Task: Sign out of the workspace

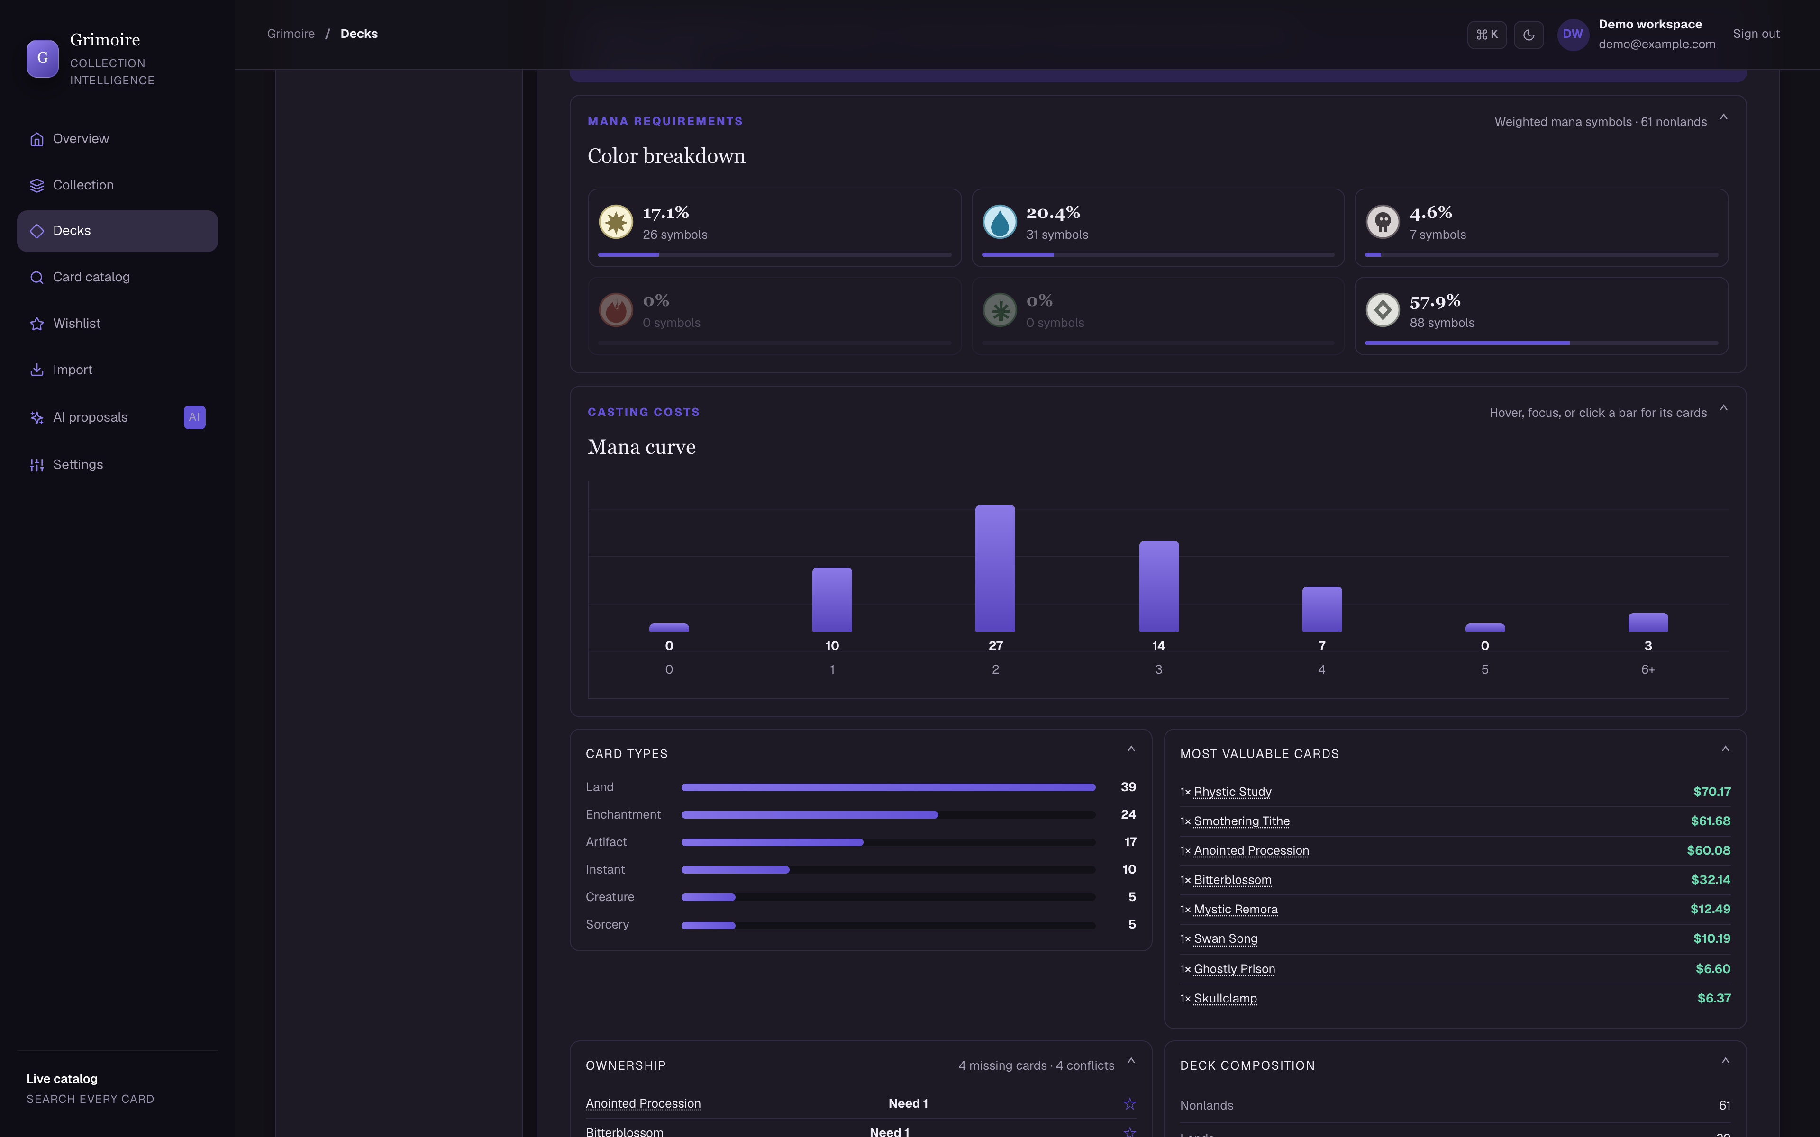Action: pos(1756,34)
